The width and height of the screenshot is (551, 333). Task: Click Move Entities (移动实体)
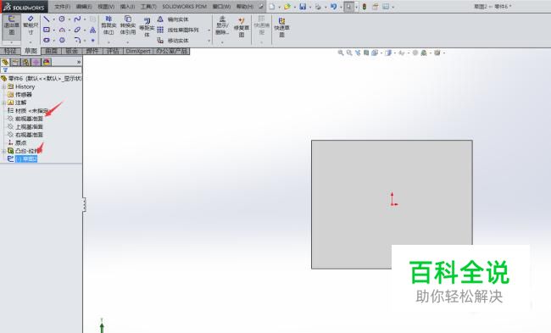173,41
